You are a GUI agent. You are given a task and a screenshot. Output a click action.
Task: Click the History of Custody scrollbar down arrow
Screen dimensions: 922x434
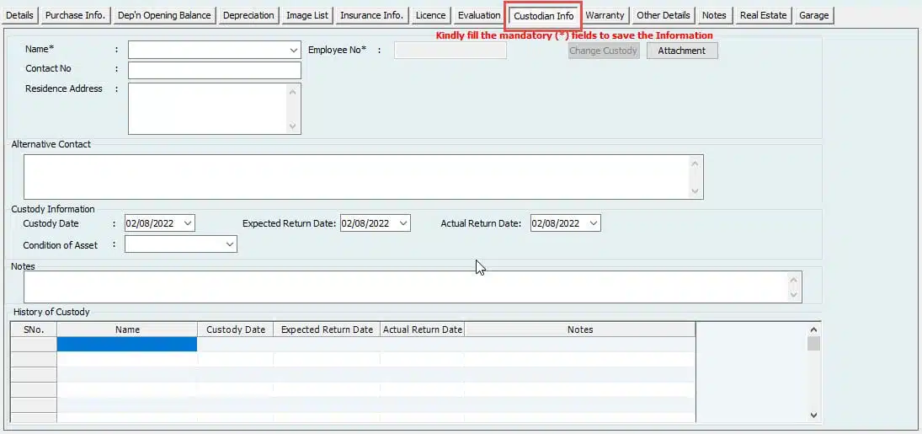click(813, 415)
